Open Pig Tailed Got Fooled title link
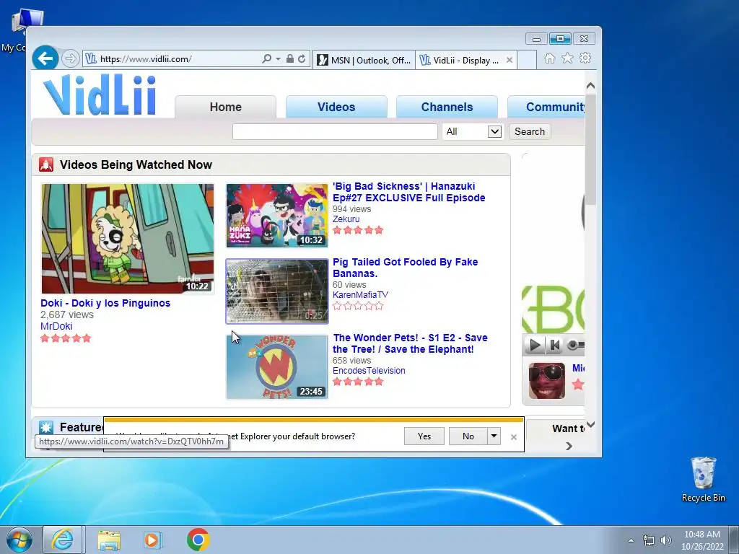The width and height of the screenshot is (739, 554). [x=406, y=268]
